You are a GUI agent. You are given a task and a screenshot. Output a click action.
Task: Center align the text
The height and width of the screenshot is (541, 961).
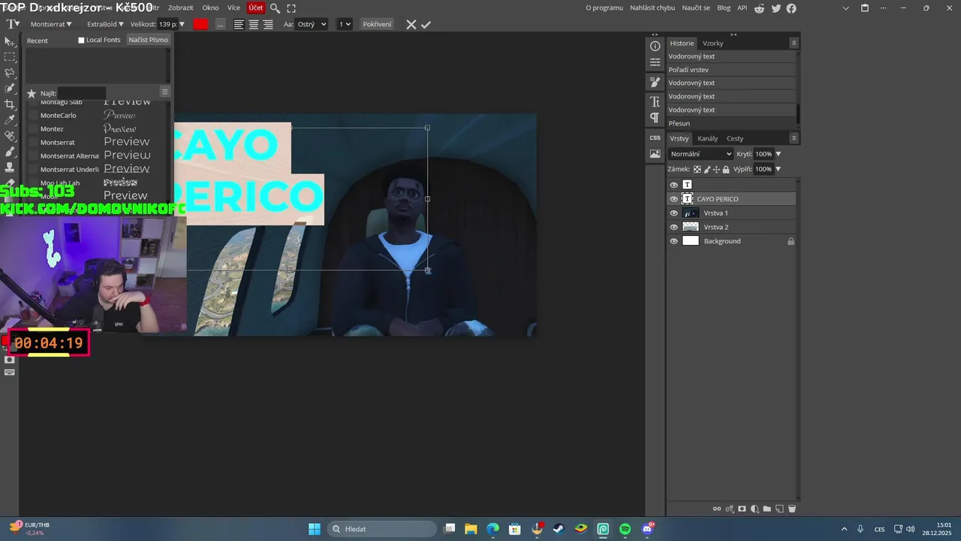[254, 24]
